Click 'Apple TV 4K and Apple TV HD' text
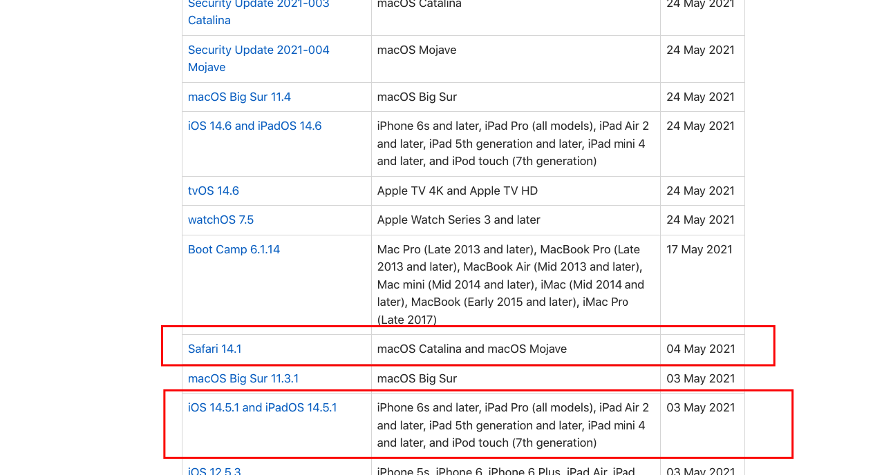Screen dimensions: 873x475 coord(458,191)
